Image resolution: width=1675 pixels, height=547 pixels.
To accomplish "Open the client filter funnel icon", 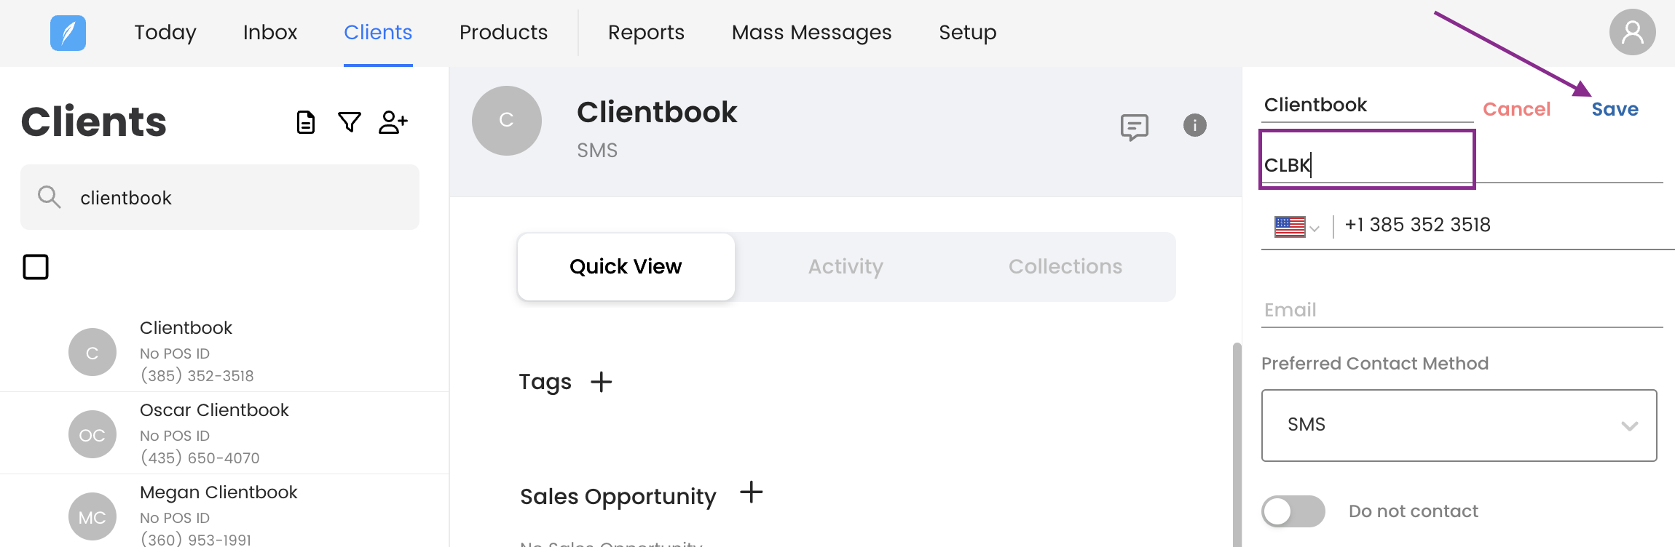I will [350, 122].
